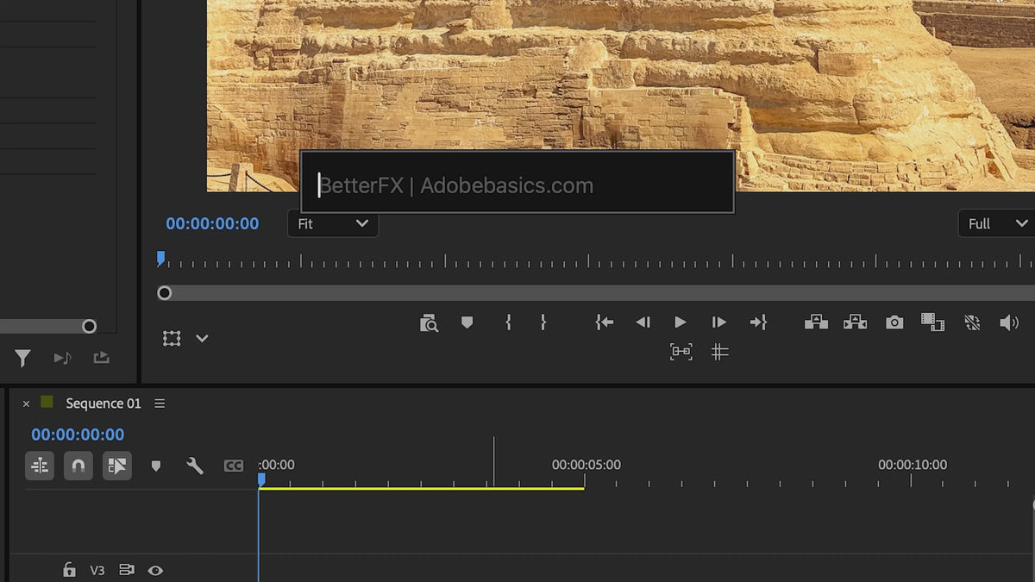The width and height of the screenshot is (1035, 582).
Task: Click the Program Monitor playhead marker
Action: pos(160,258)
